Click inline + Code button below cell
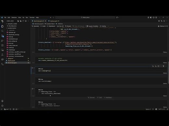This screenshot has height=126, width=169. (x=99, y=98)
